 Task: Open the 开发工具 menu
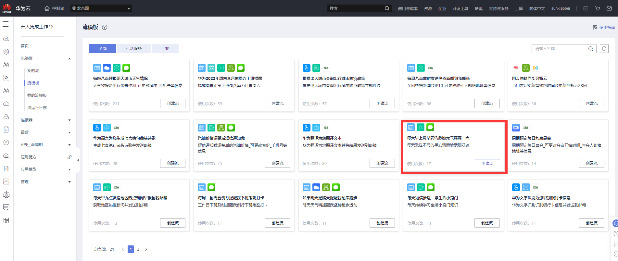460,8
